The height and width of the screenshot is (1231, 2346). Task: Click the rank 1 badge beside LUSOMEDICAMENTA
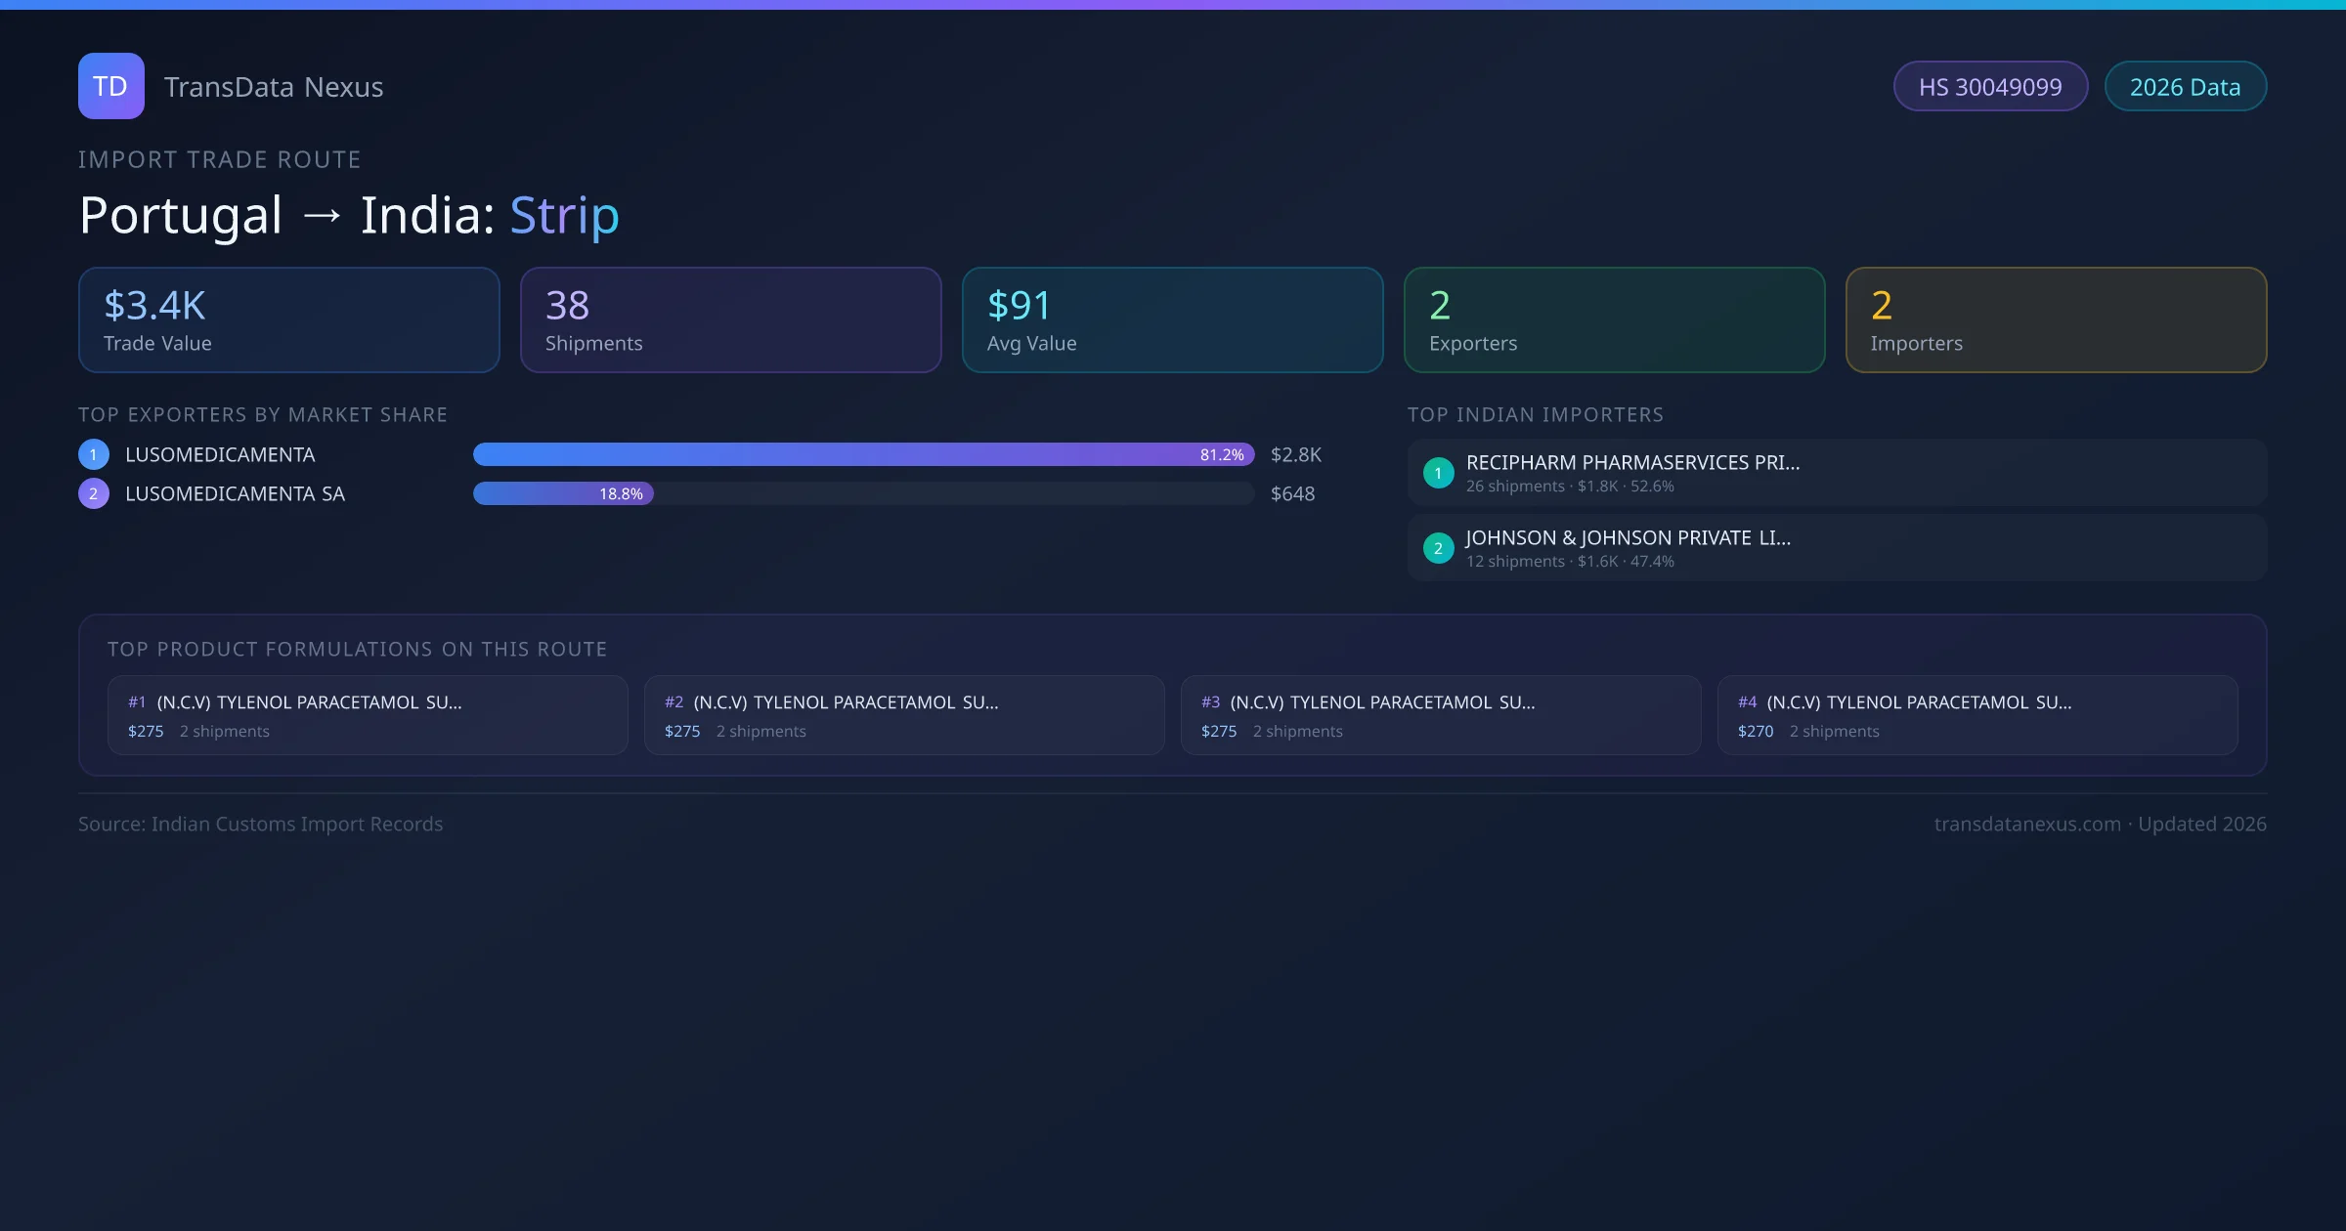94,454
